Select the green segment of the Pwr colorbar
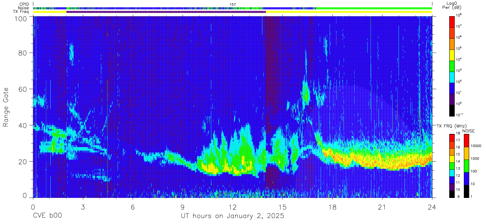The width and height of the screenshot is (486, 224). coord(452,65)
